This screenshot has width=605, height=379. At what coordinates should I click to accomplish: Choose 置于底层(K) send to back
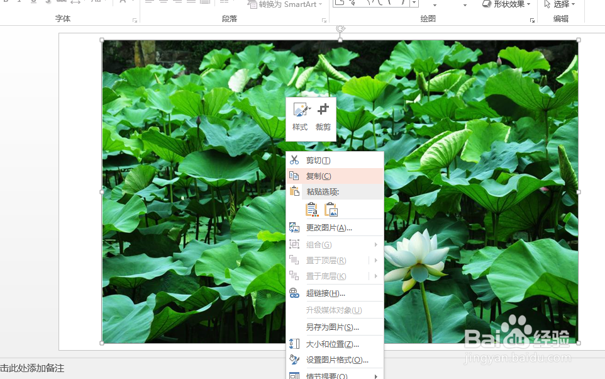(328, 276)
